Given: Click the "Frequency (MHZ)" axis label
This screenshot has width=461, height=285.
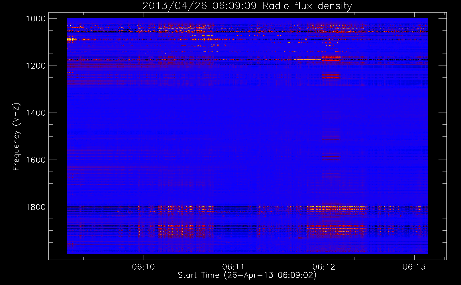Looking at the screenshot, I should [16, 137].
